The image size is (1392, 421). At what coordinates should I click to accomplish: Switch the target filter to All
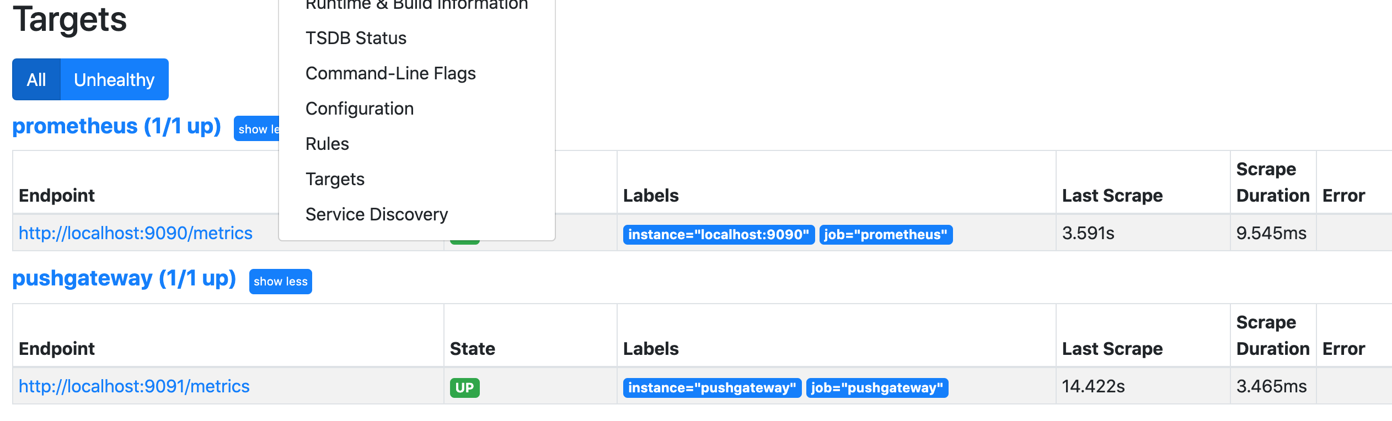(x=36, y=79)
